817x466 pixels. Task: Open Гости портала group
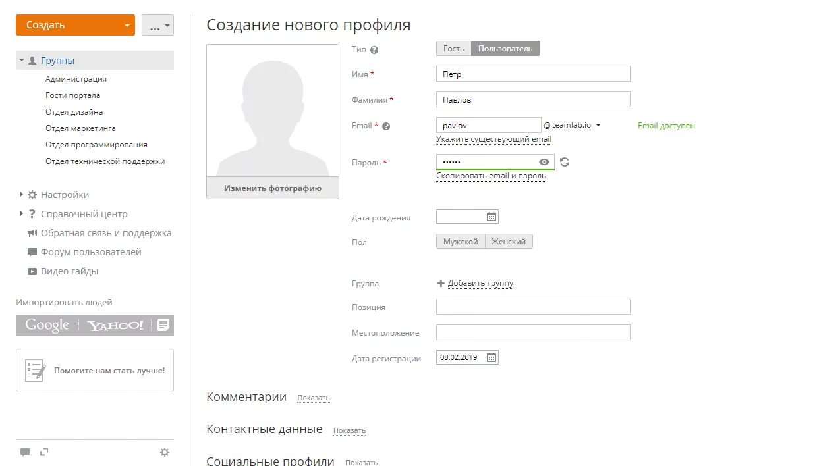[73, 95]
